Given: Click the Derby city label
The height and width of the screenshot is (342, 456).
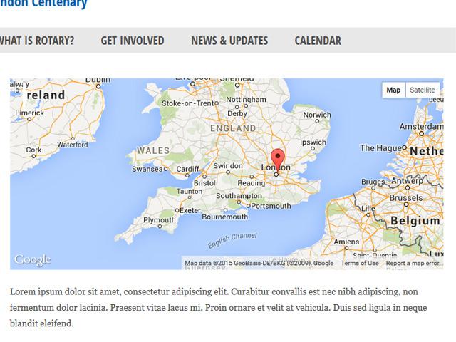Looking at the screenshot, I should click(x=237, y=113).
